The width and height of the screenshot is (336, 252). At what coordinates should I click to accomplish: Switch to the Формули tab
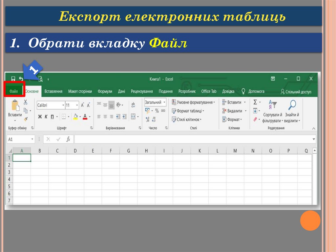point(105,91)
